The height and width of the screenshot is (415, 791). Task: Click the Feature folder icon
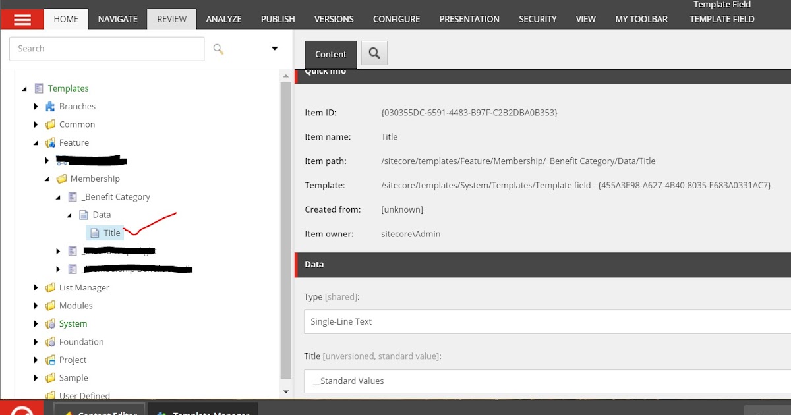pos(49,142)
